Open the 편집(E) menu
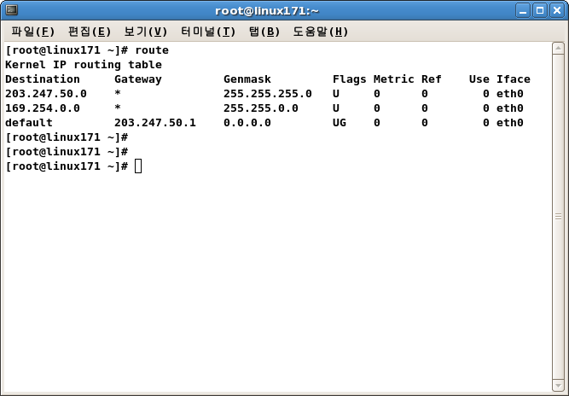The height and width of the screenshot is (396, 569). 90,32
